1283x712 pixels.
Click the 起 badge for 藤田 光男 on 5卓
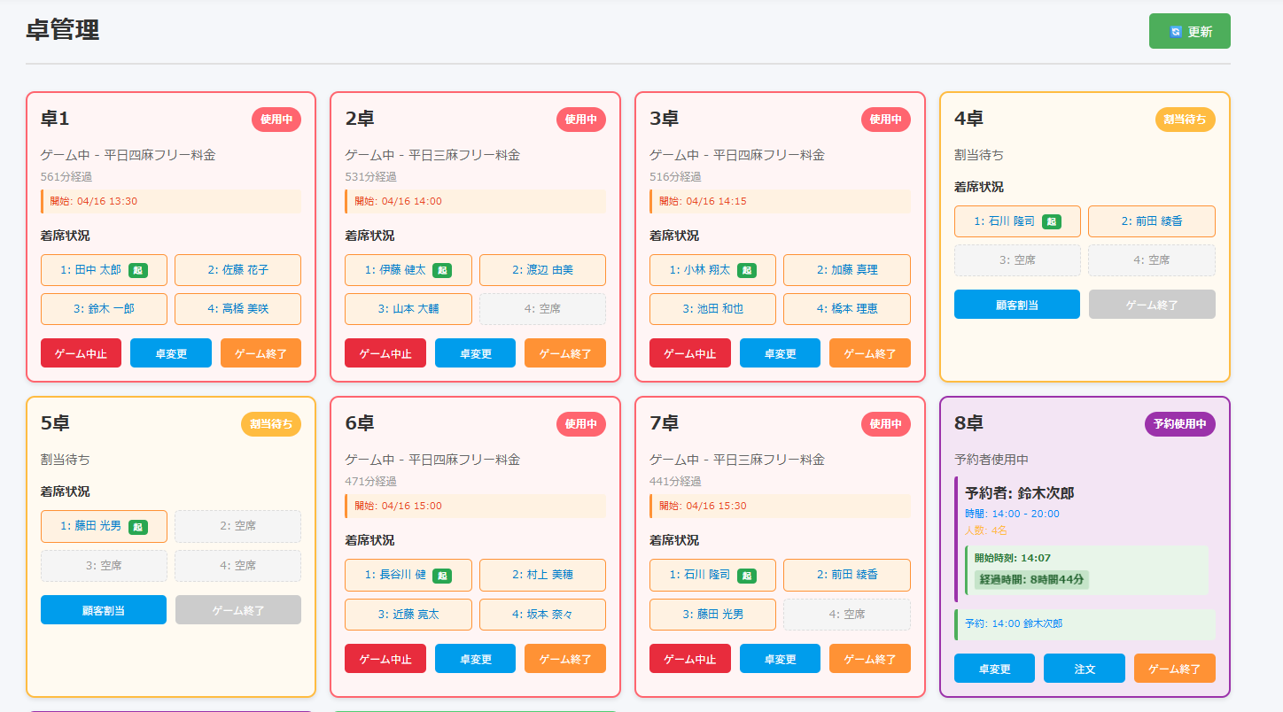coord(137,527)
